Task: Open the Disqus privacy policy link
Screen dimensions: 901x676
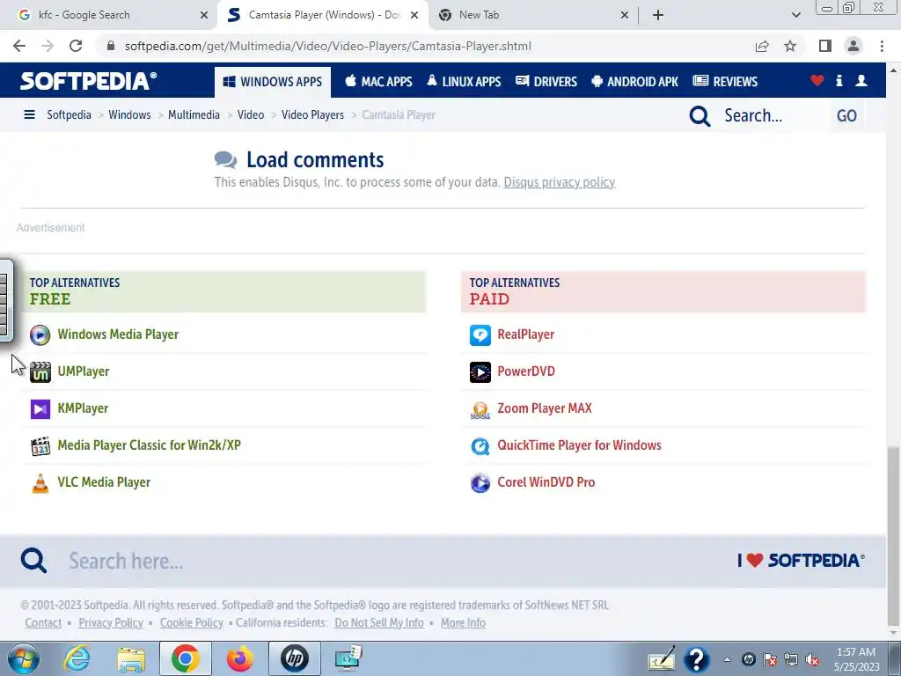Action: point(559,182)
